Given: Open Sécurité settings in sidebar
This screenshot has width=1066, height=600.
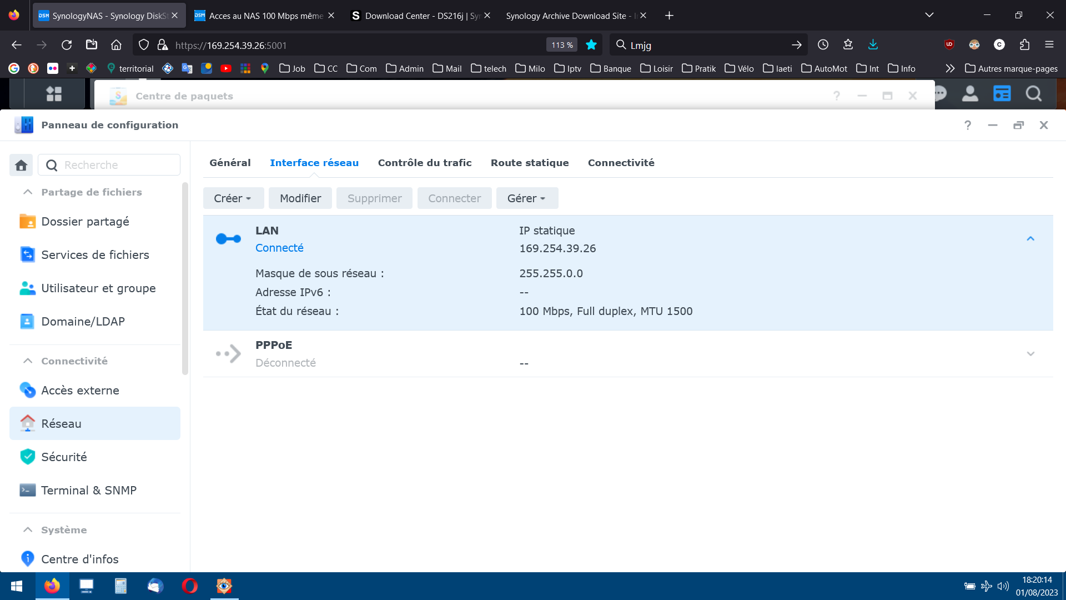Looking at the screenshot, I should (x=64, y=457).
